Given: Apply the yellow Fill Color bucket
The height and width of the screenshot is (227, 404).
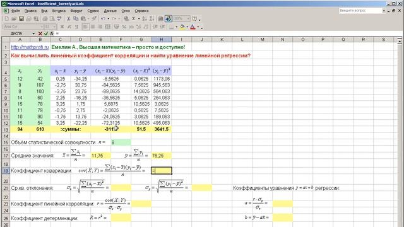Looking at the screenshot, I should 182,26.
